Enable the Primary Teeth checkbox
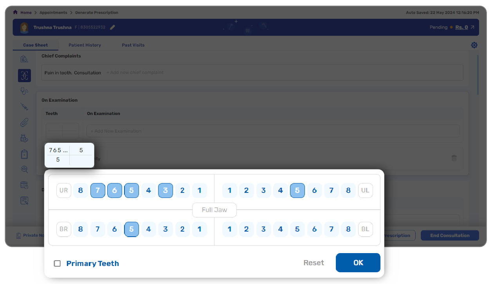The width and height of the screenshot is (492, 284). tap(58, 264)
